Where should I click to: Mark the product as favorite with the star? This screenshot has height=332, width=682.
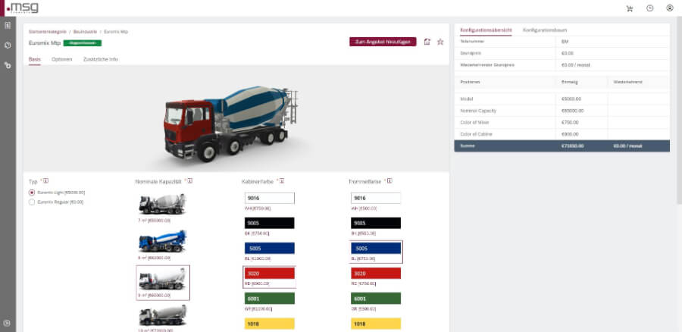[440, 42]
